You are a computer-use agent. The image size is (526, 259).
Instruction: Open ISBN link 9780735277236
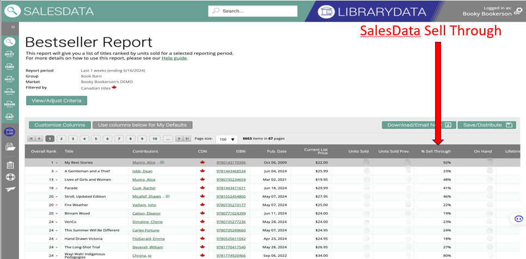pyautogui.click(x=231, y=222)
